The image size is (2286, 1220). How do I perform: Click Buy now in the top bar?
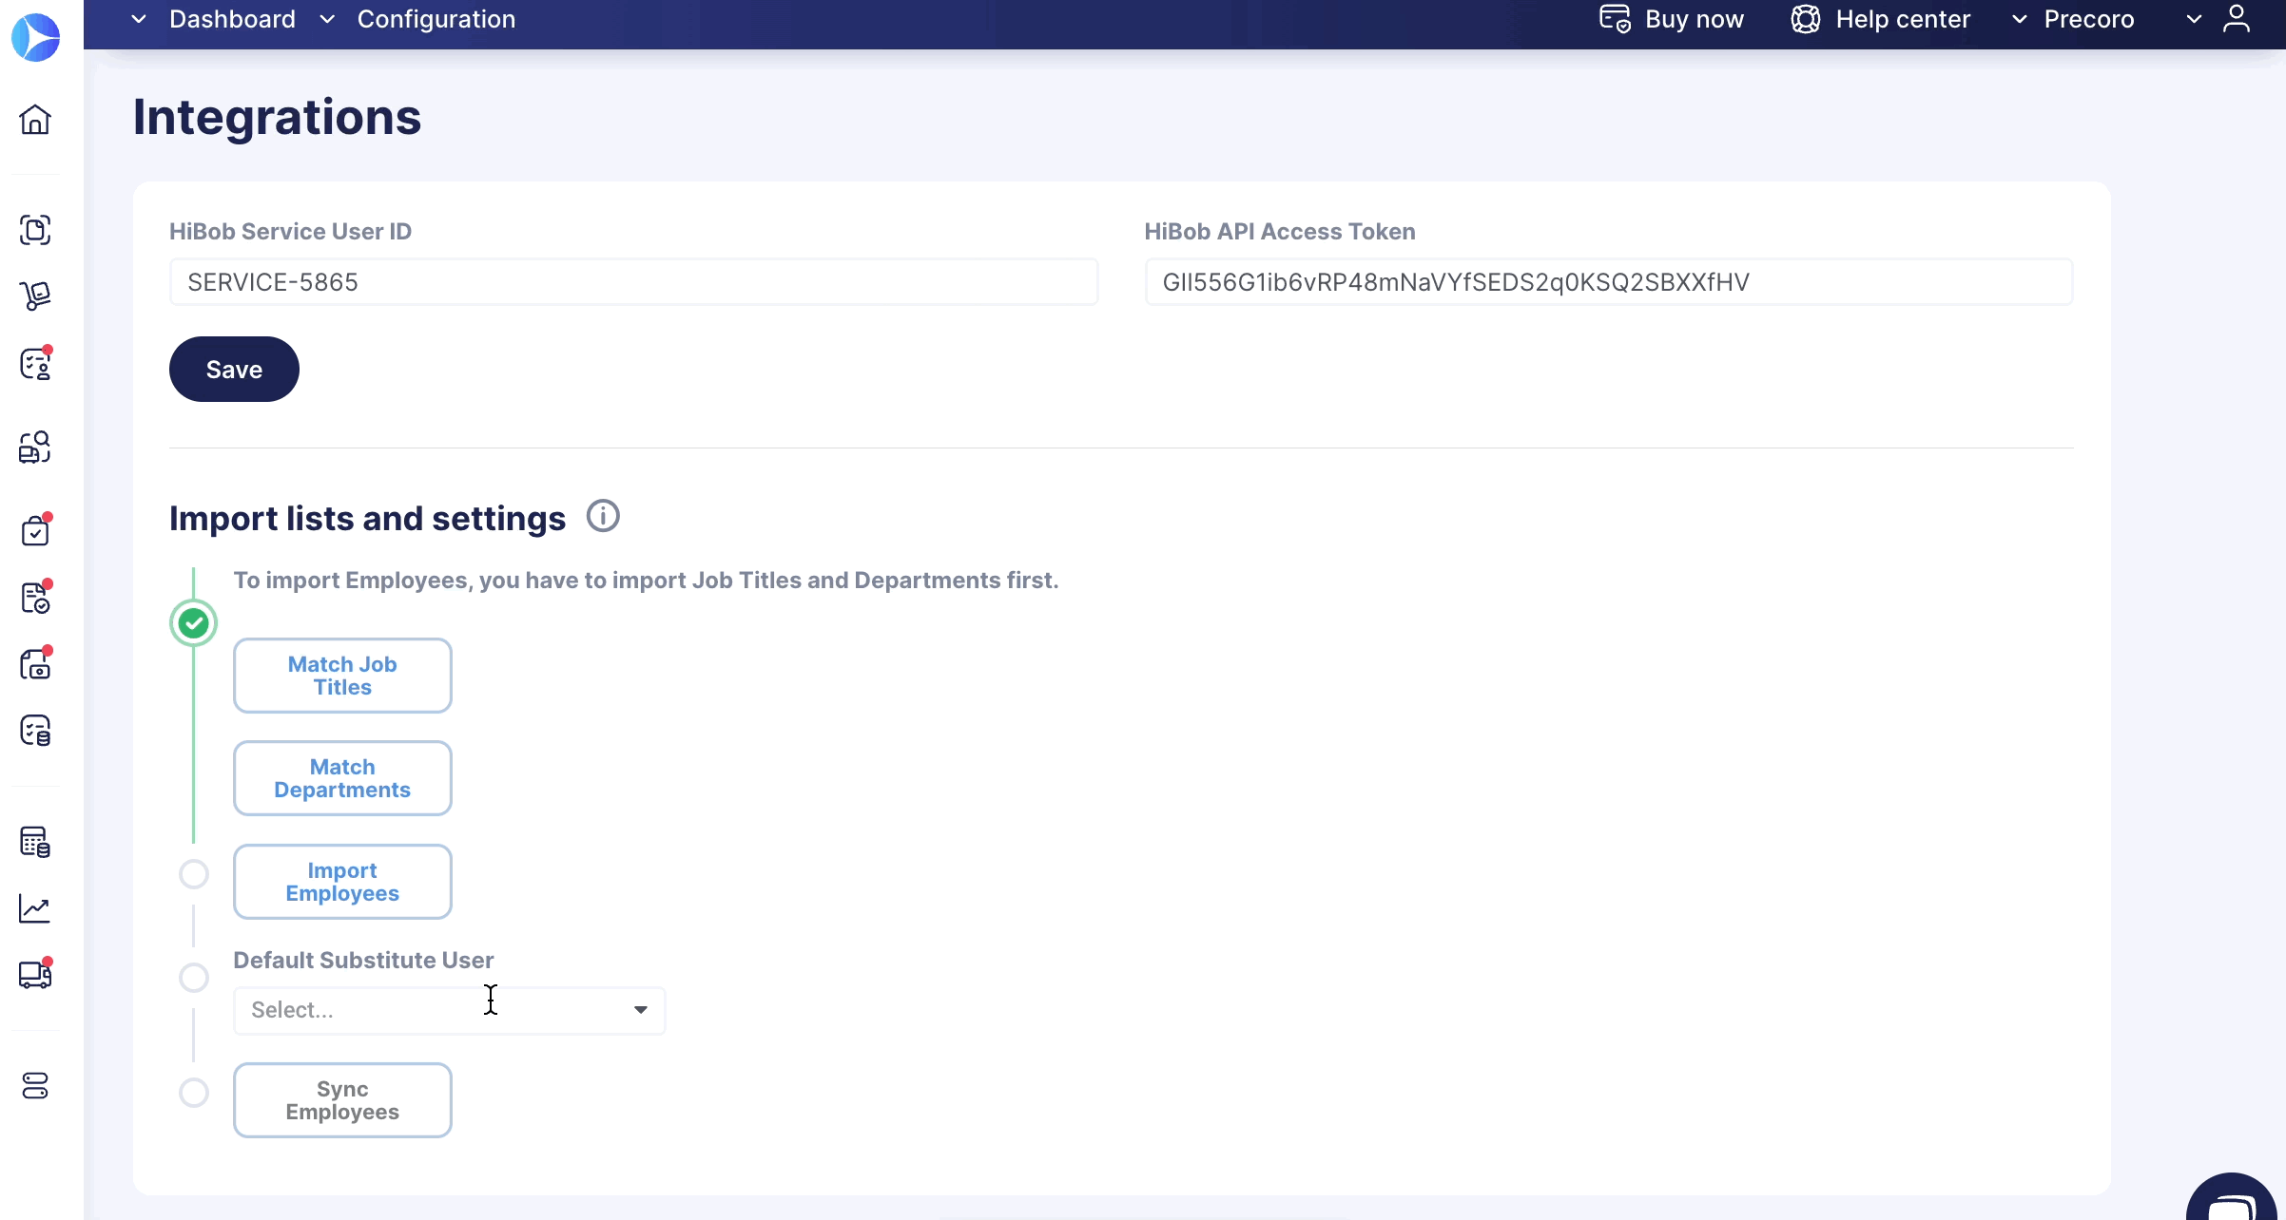1694,19
